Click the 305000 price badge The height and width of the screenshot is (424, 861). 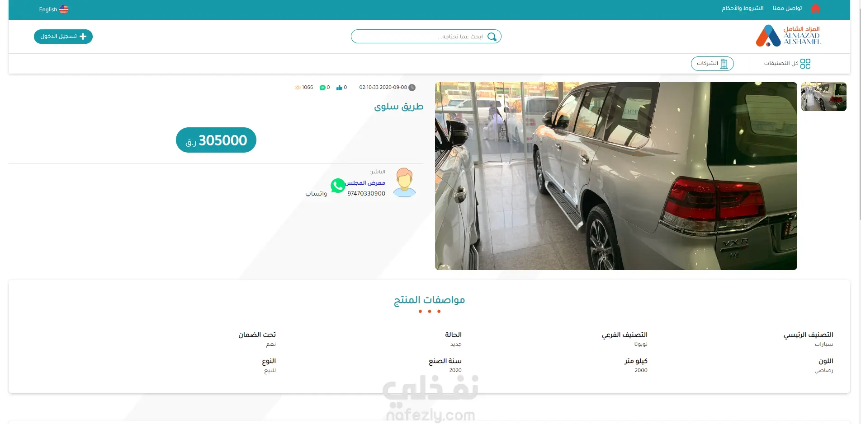pos(216,140)
